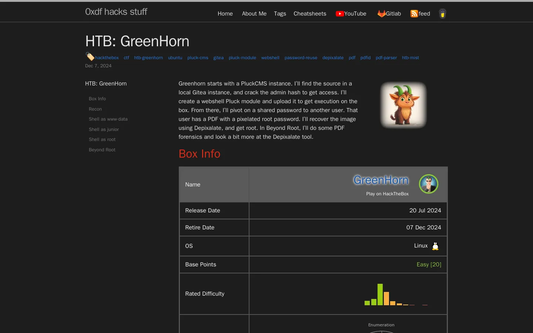Jump to the Recon section
This screenshot has height=333, width=533.
click(x=95, y=109)
